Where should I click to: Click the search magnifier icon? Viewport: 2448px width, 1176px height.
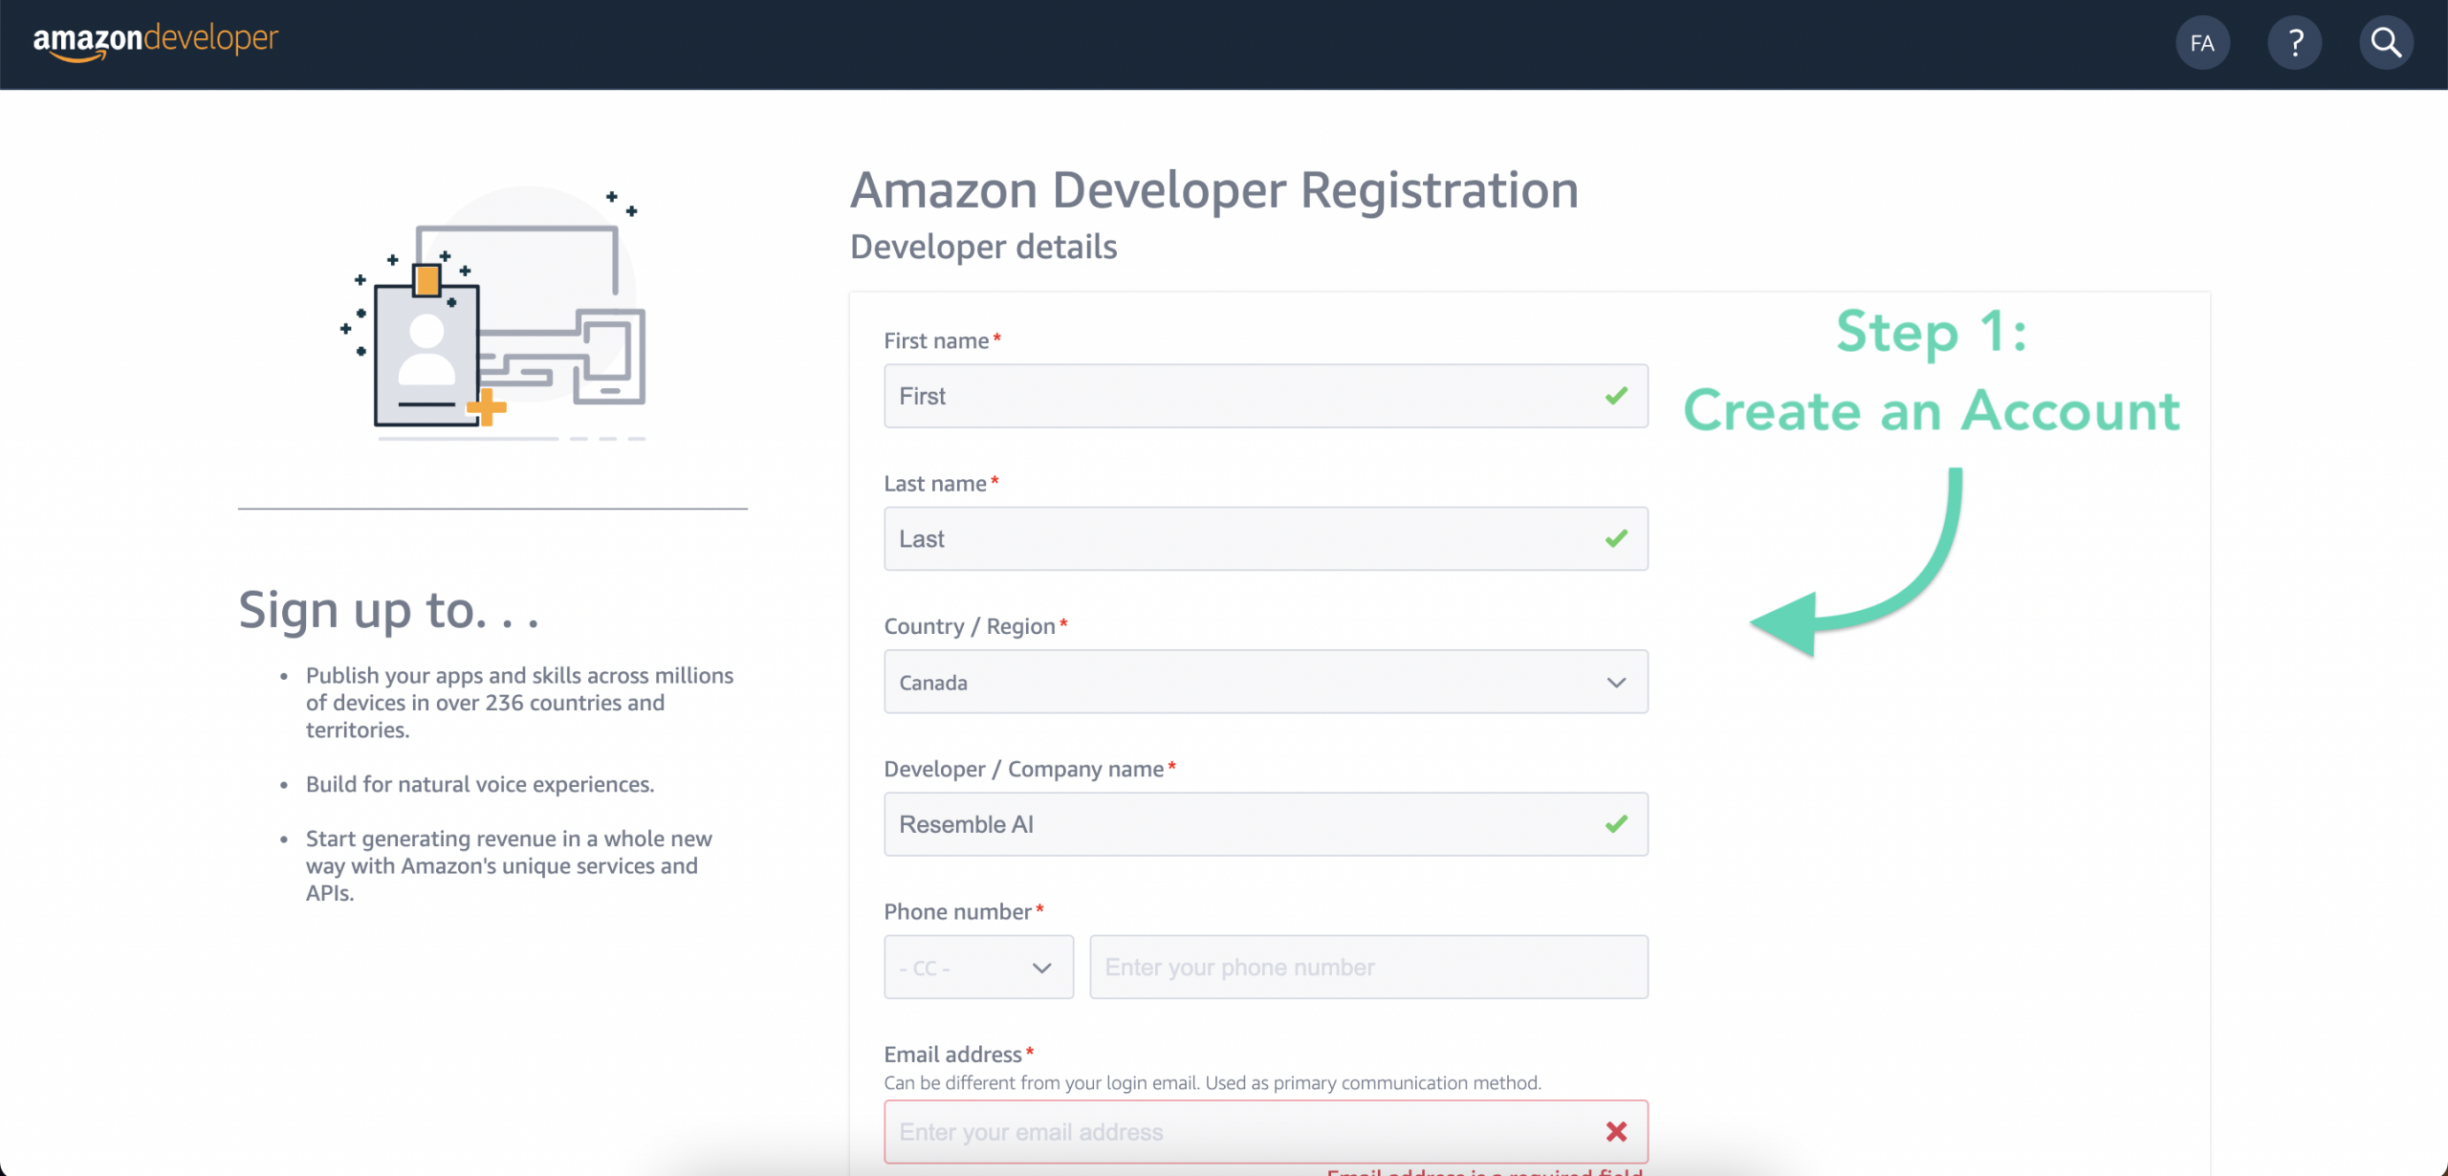point(2386,43)
